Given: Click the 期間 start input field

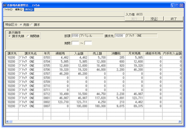Looking at the screenshot, I should 75,43.
